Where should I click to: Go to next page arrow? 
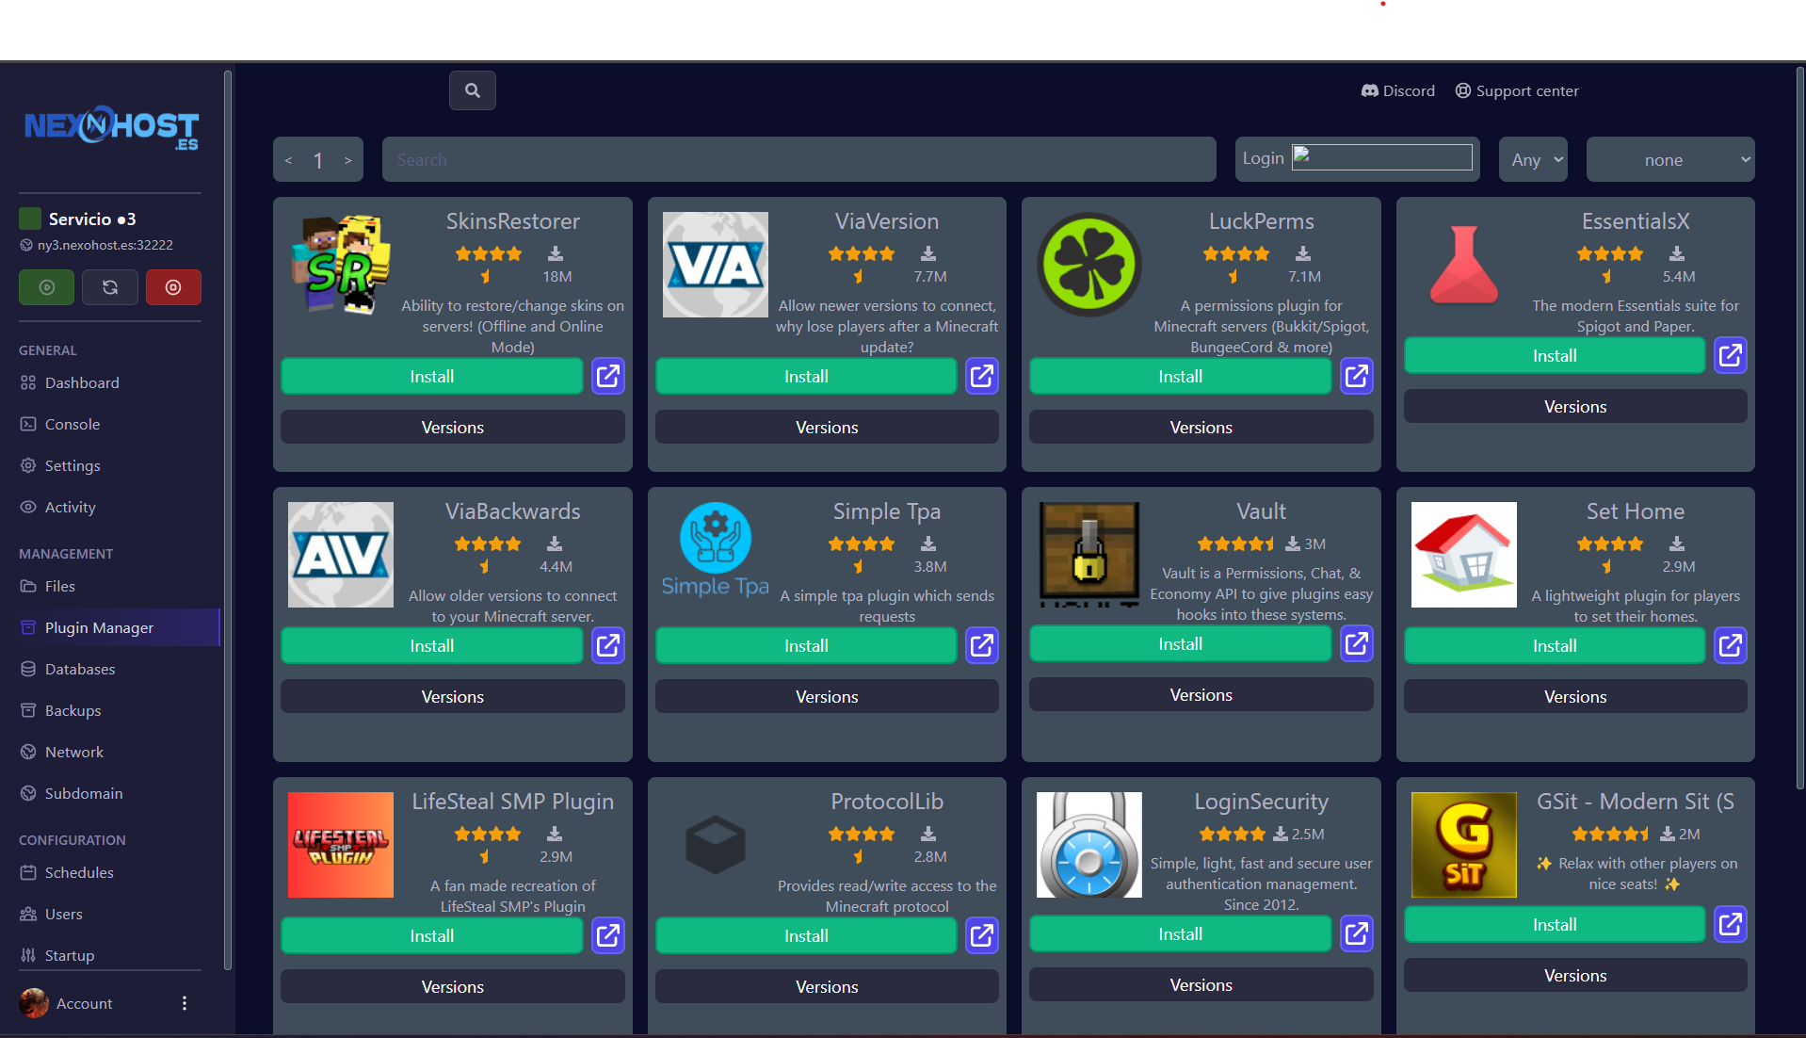347,160
